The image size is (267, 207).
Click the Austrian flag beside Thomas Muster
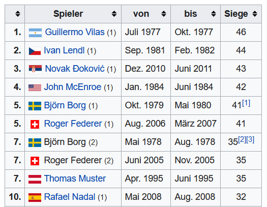coord(35,179)
